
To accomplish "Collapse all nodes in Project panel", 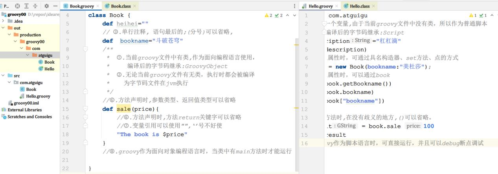I will click(35, 6).
